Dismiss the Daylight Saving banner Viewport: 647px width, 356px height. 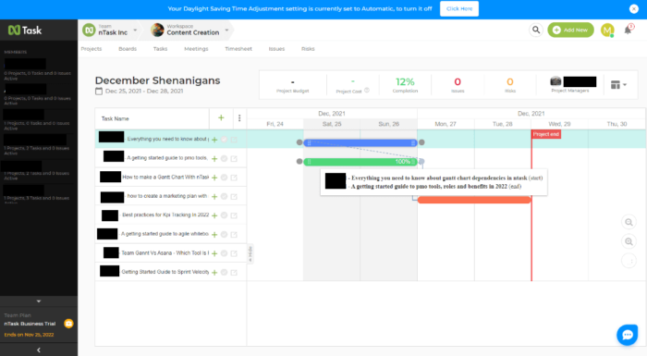pyautogui.click(x=634, y=8)
